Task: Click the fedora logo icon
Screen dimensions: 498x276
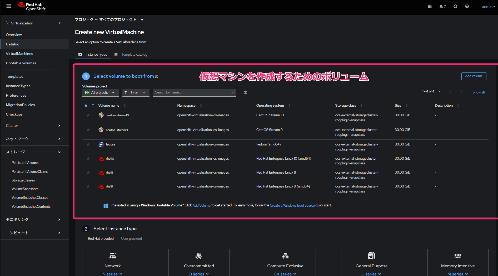Action: pos(101,144)
